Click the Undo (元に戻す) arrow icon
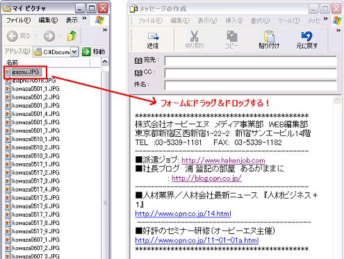This screenshot has height=259, width=344. [307, 36]
